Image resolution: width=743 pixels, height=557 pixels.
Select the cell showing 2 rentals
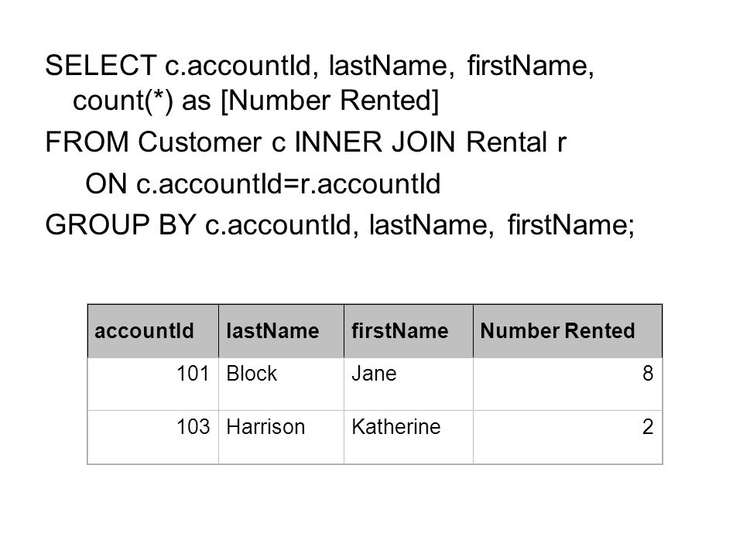pyautogui.click(x=567, y=437)
